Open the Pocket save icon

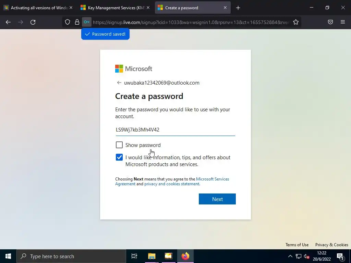[x=330, y=22]
